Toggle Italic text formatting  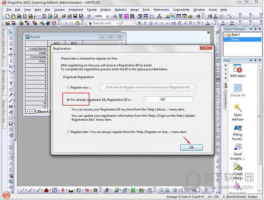(145, 23)
